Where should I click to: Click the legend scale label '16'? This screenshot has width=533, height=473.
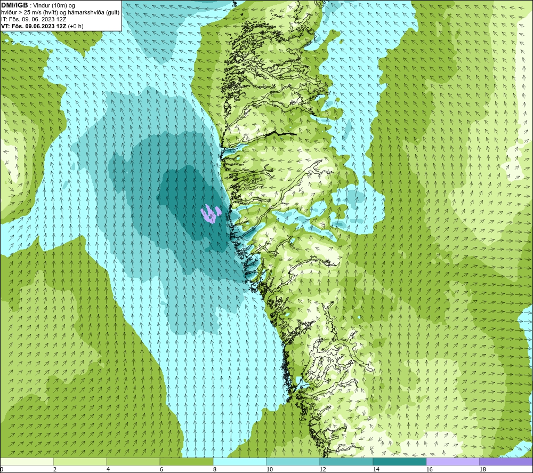[x=429, y=470]
